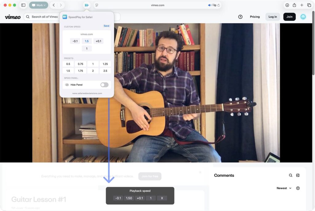Collapse the Comments side panel icon

click(298, 175)
